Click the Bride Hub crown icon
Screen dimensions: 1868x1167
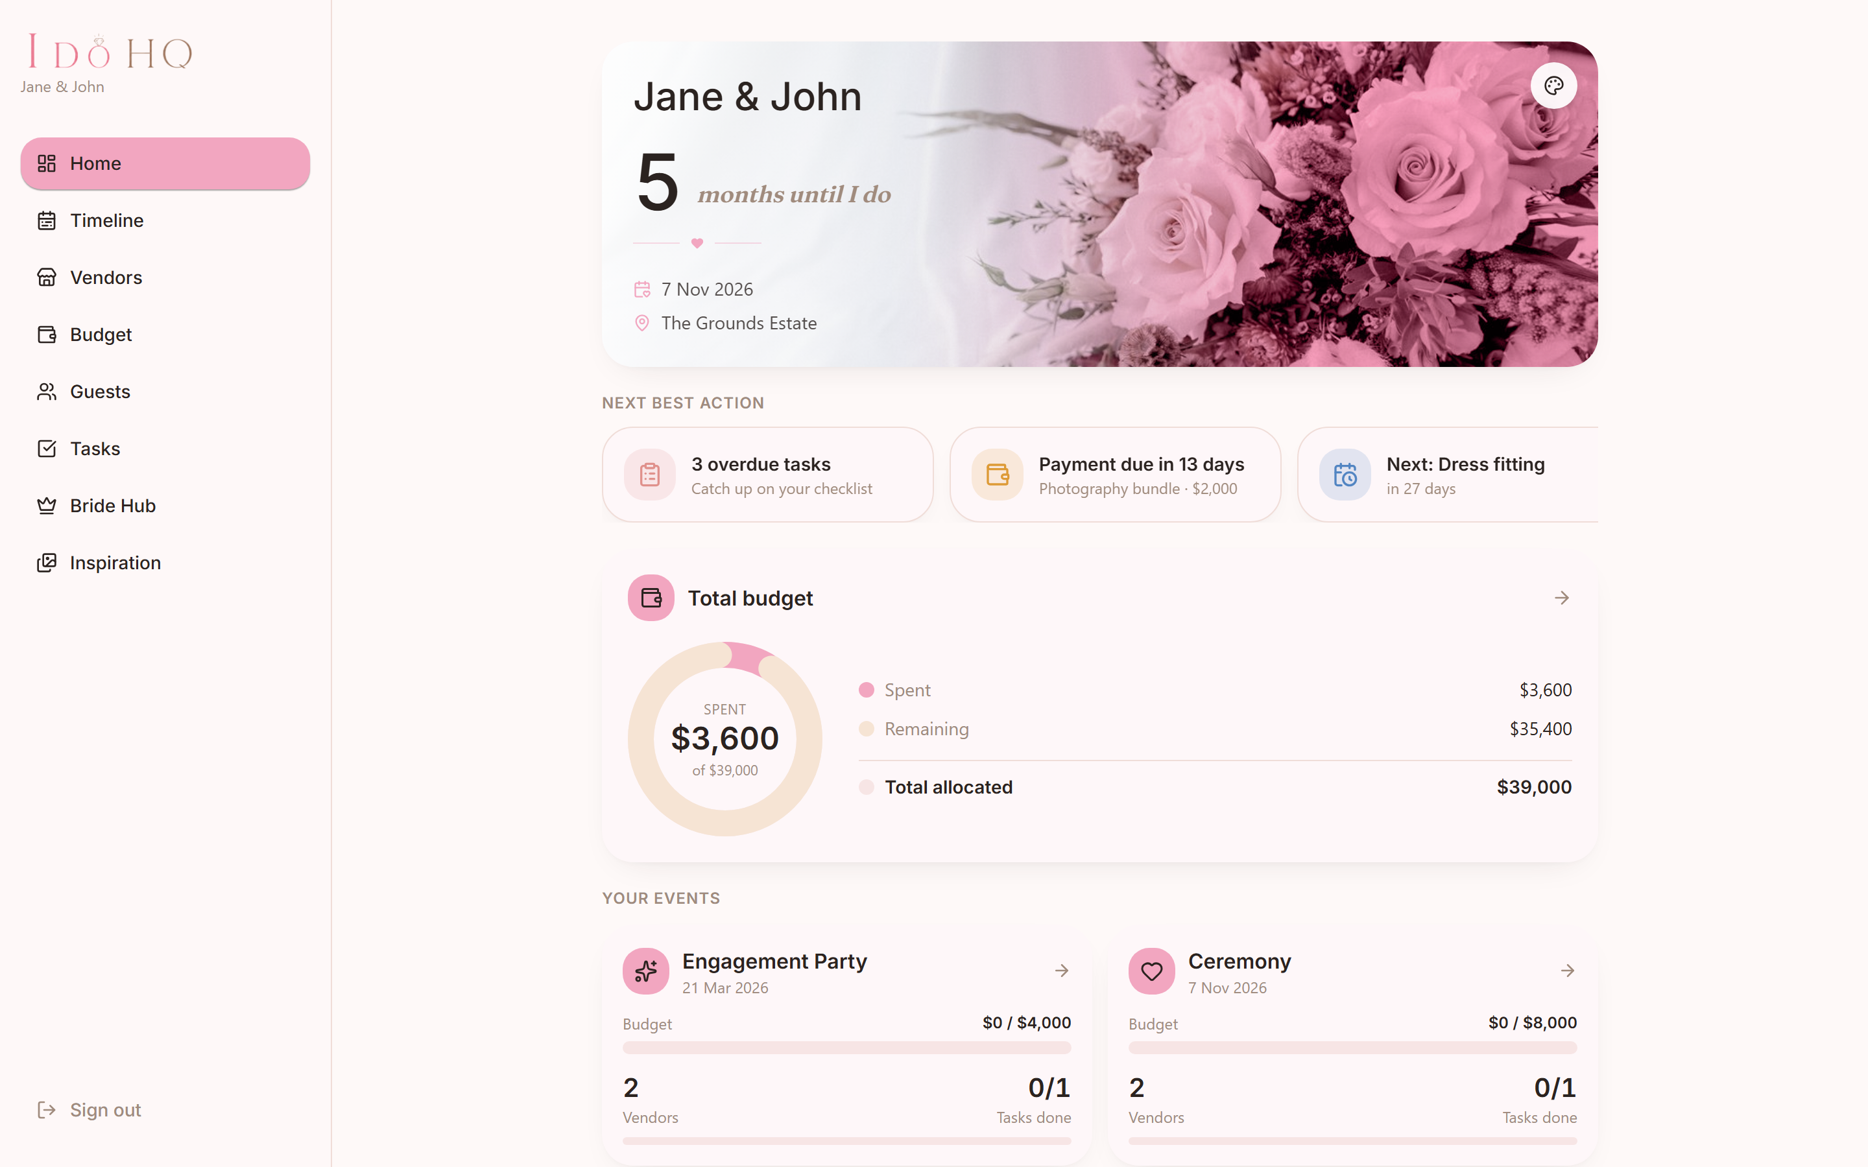tap(46, 506)
